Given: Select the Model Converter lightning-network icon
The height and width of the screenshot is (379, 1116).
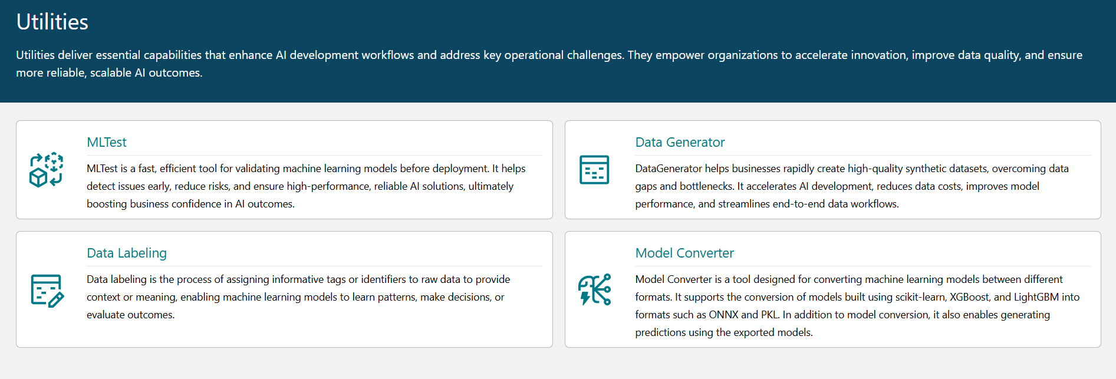Looking at the screenshot, I should click(x=594, y=290).
